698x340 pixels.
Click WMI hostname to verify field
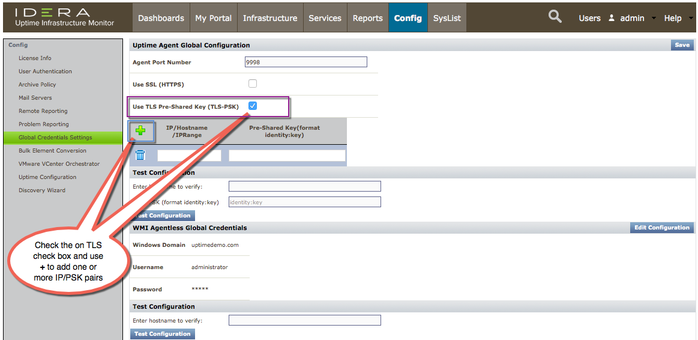[305, 320]
